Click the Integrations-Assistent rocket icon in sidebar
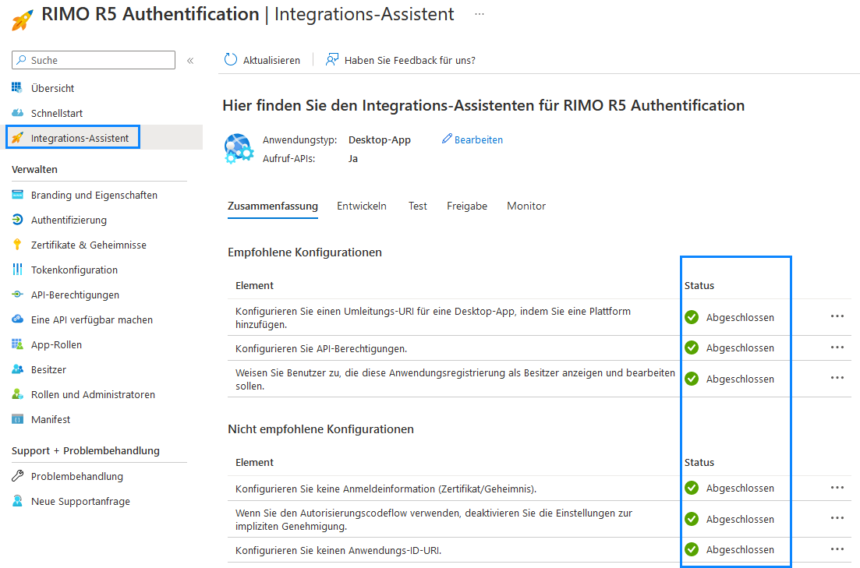This screenshot has width=860, height=568. click(18, 138)
